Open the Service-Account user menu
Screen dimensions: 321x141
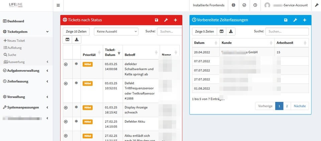(x=286, y=5)
